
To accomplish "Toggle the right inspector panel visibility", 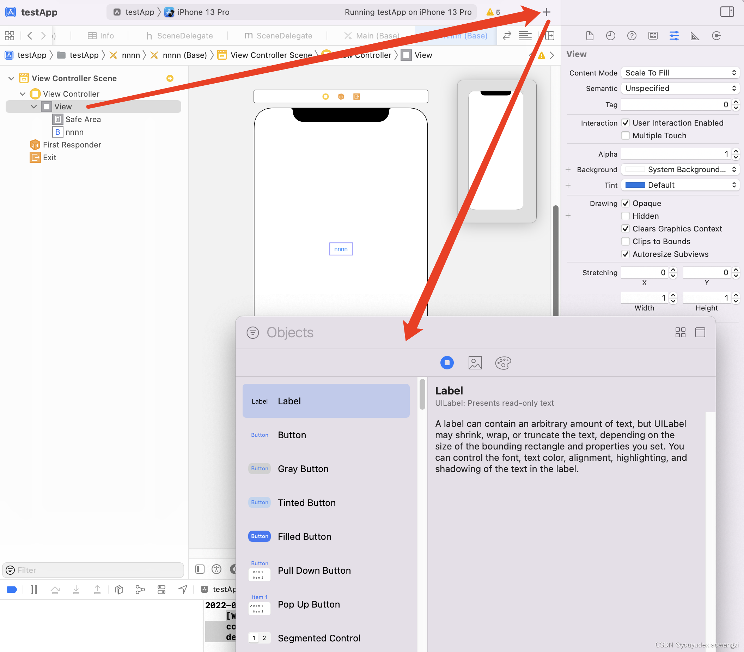I will pos(726,12).
